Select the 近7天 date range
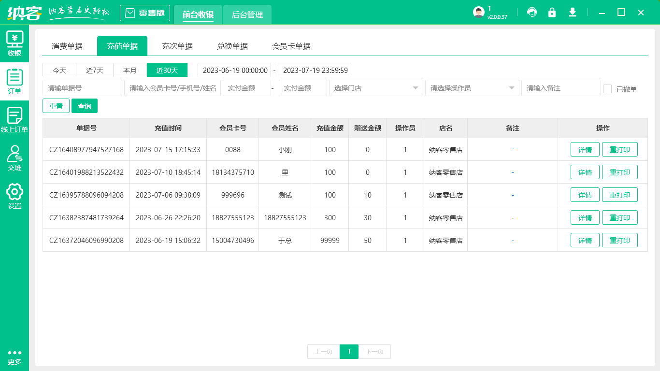Viewport: 660px width, 371px height. click(95, 70)
